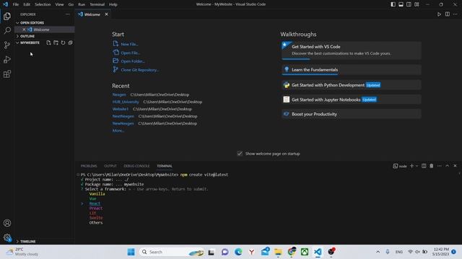Viewport: 462px width, 259px height.
Task: Split the terminal pane
Action: [424, 166]
